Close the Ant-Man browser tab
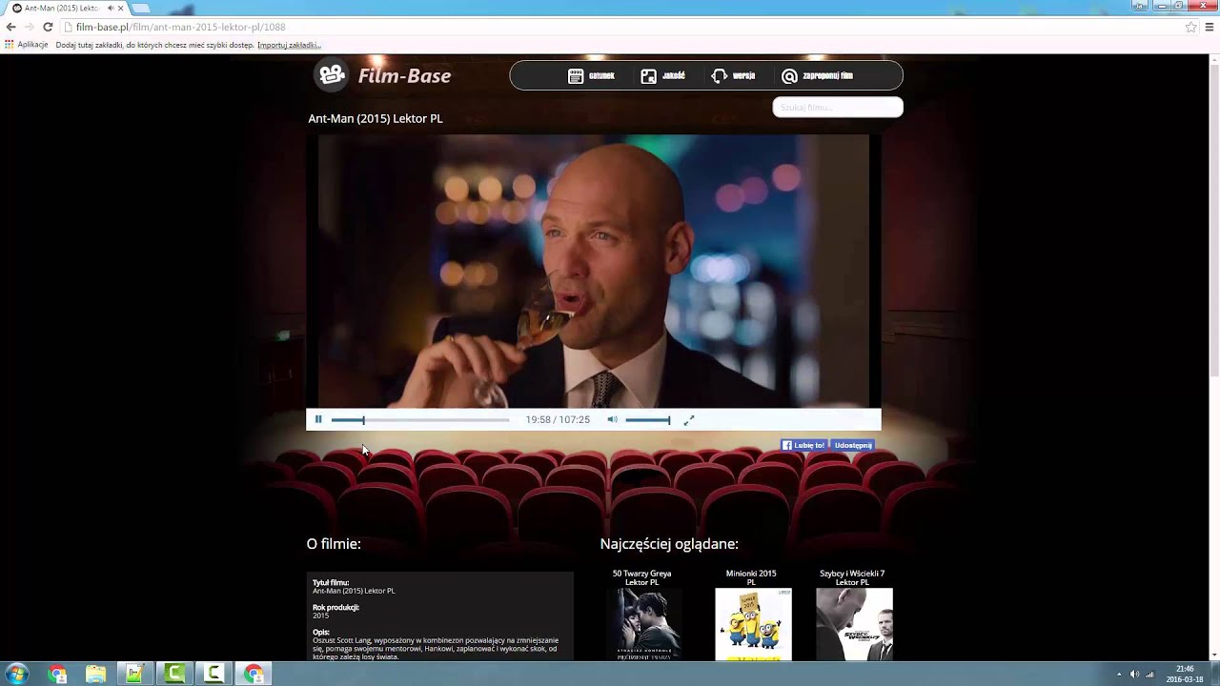Viewport: 1220px width, 686px height. pos(121,8)
